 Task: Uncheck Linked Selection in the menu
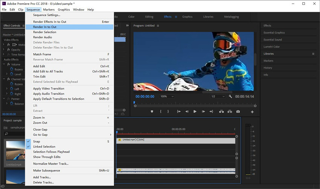44,147
